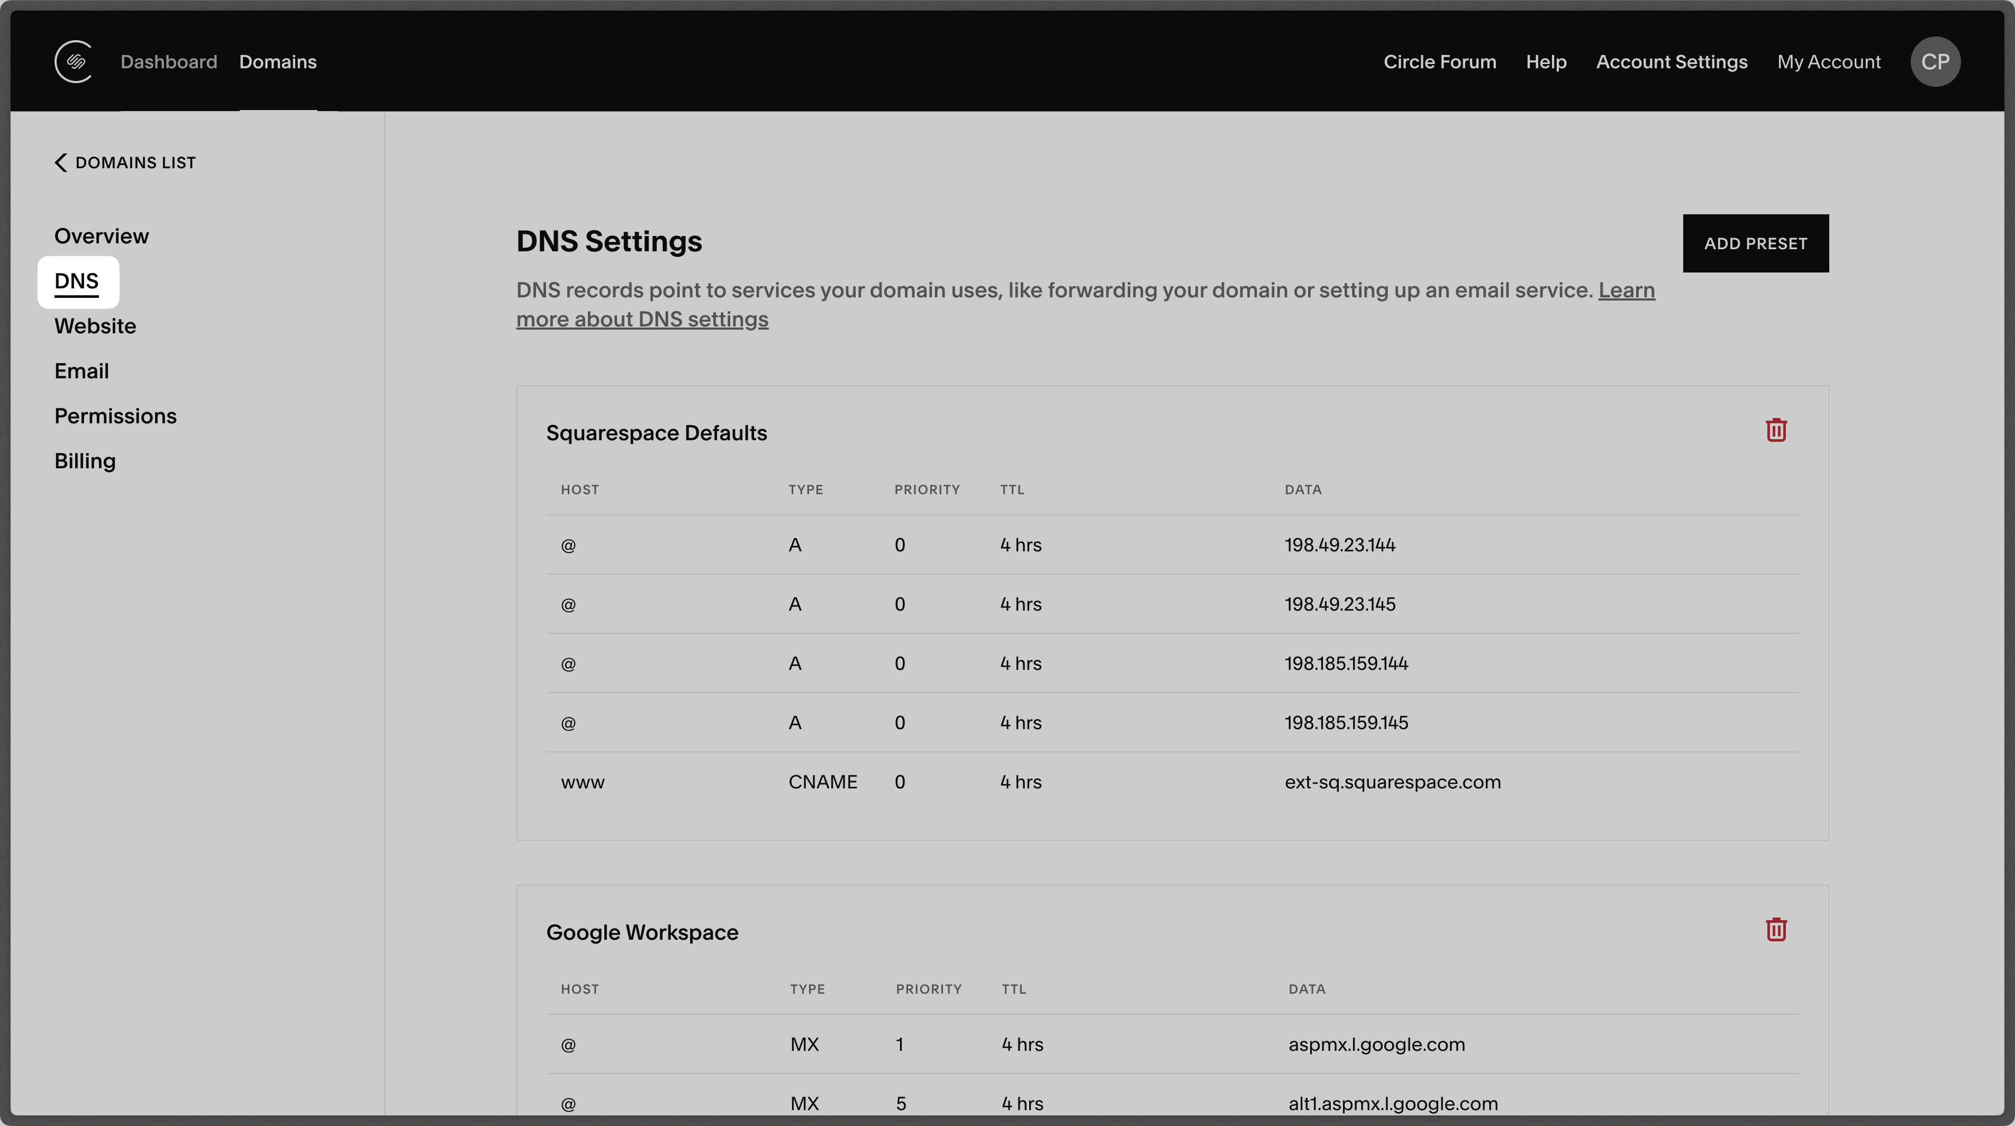Click the TTL header in Google Workspace
This screenshot has width=2015, height=1126.
(1014, 990)
